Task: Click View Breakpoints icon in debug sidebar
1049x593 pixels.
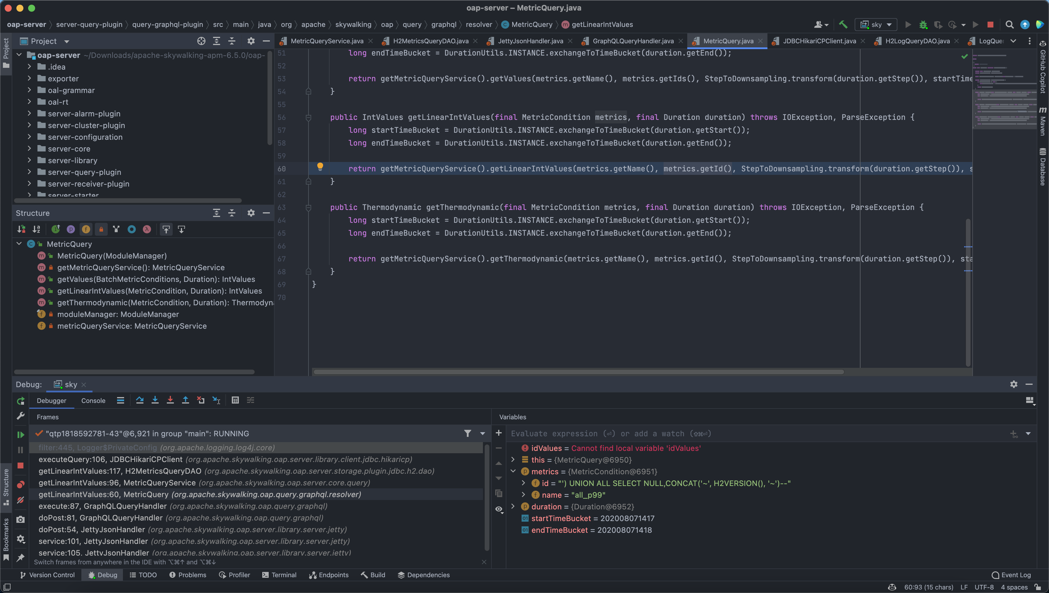Action: (20, 485)
